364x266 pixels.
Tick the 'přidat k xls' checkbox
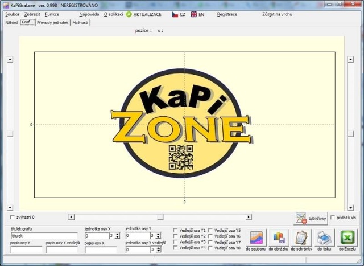[x=333, y=218]
